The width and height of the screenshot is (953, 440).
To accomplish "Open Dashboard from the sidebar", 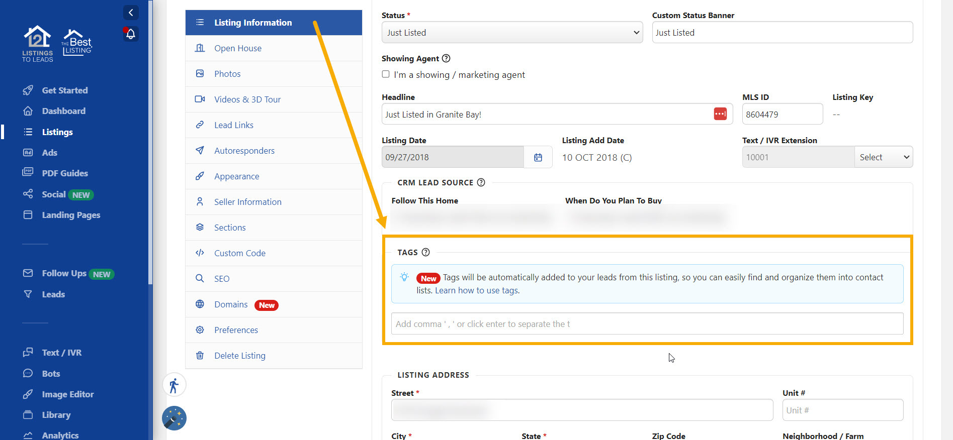I will point(63,111).
